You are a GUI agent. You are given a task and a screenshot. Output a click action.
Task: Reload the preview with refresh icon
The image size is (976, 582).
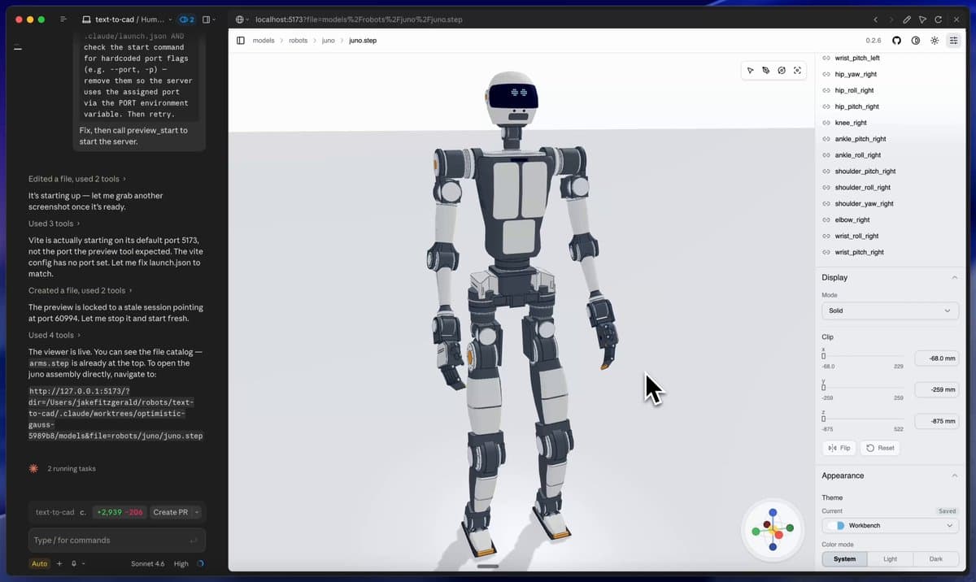939,20
